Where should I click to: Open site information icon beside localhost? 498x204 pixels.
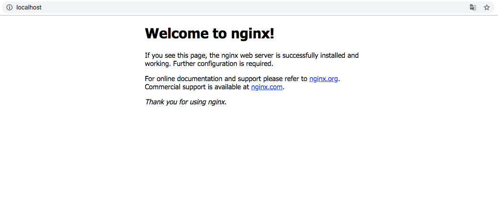click(x=9, y=7)
